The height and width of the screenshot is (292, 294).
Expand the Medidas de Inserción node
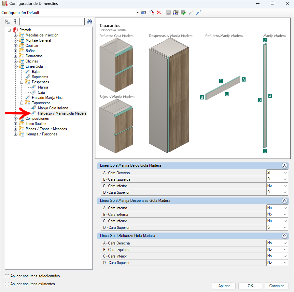15,35
